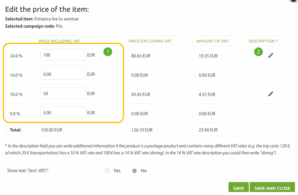Screen dimensions: 298x195
Task: Edit the description for the 10% VAT row
Action: pyautogui.click(x=271, y=94)
